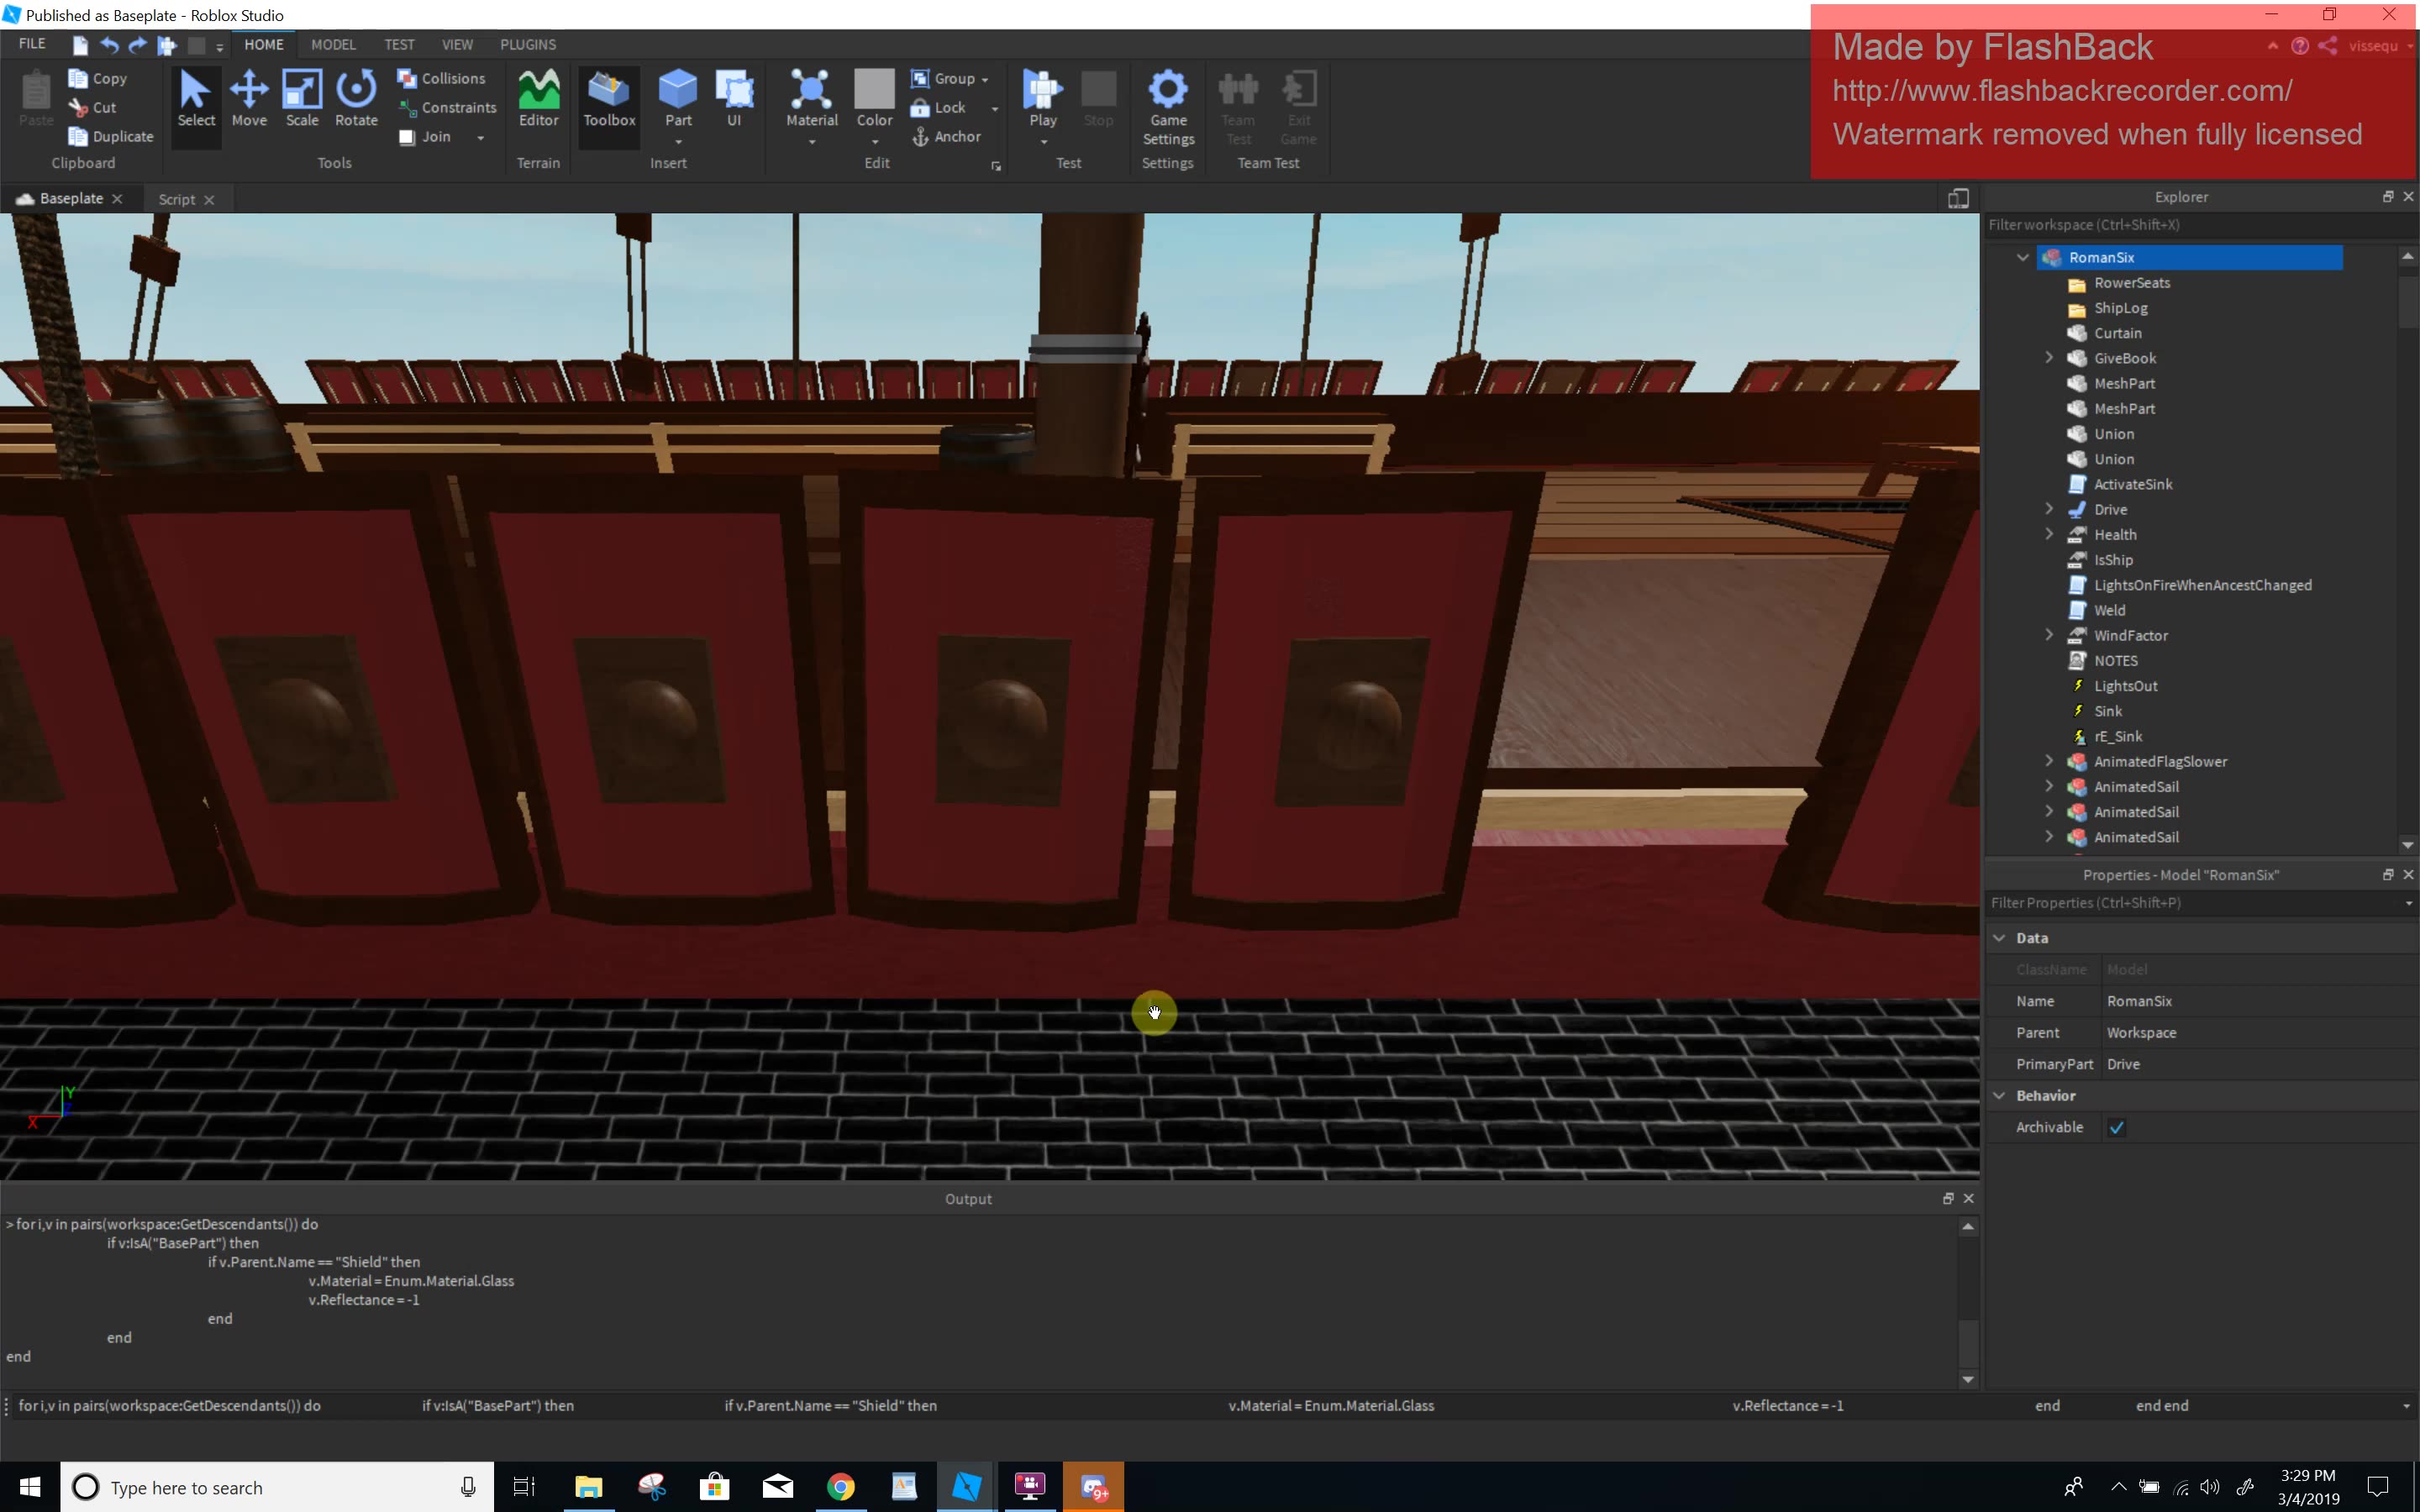Duplicate the selected object
Viewport: 2420px width, 1512px height.
coord(110,136)
